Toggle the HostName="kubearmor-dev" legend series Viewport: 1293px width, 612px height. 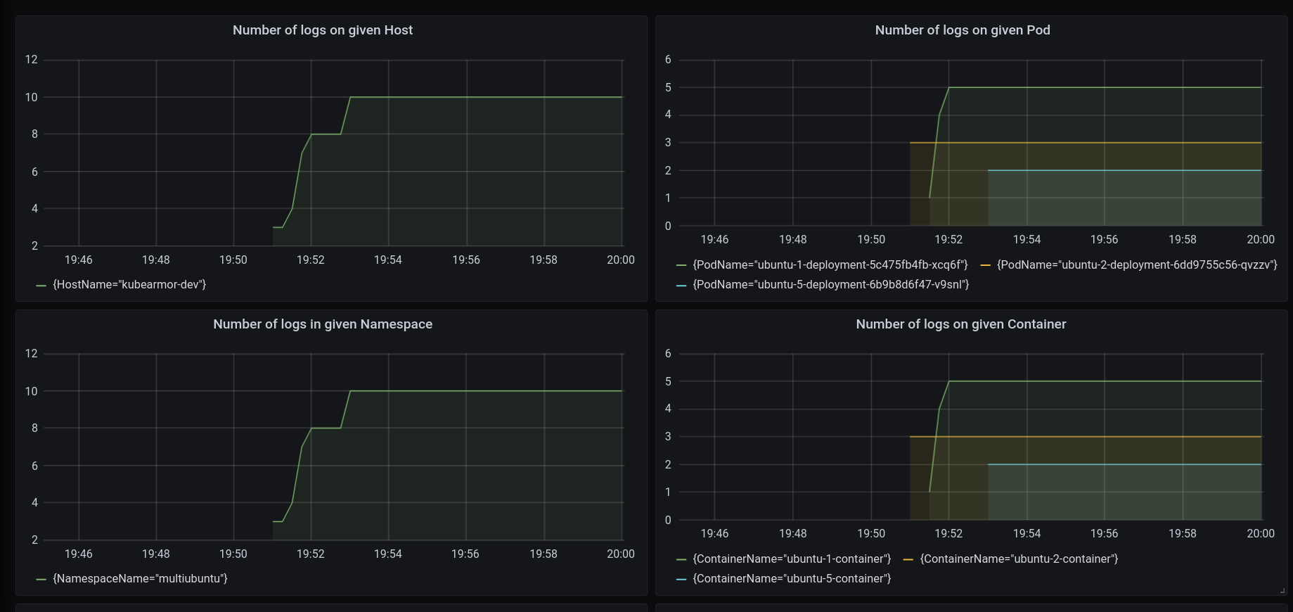(129, 285)
